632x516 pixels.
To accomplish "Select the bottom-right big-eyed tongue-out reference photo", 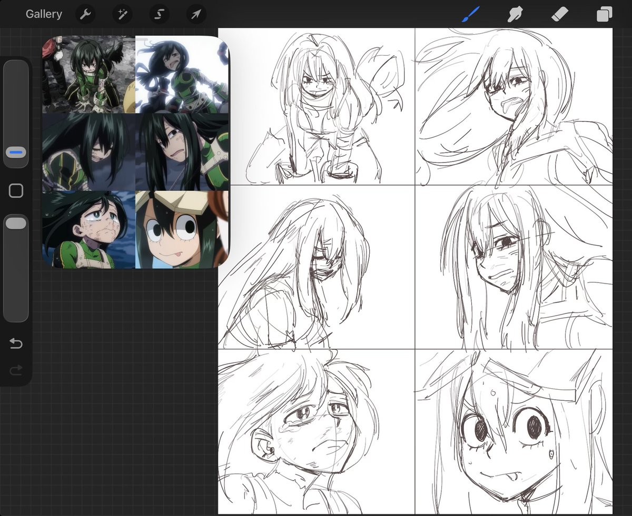I will pos(182,229).
